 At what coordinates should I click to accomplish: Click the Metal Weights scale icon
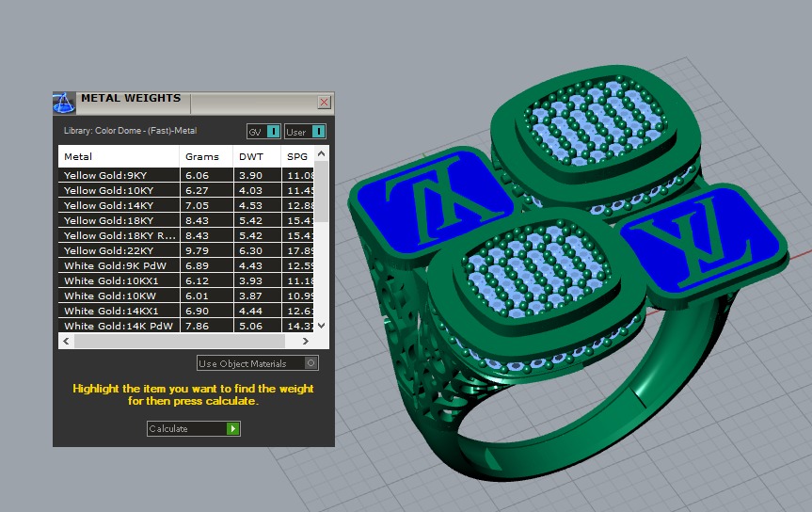pyautogui.click(x=64, y=104)
